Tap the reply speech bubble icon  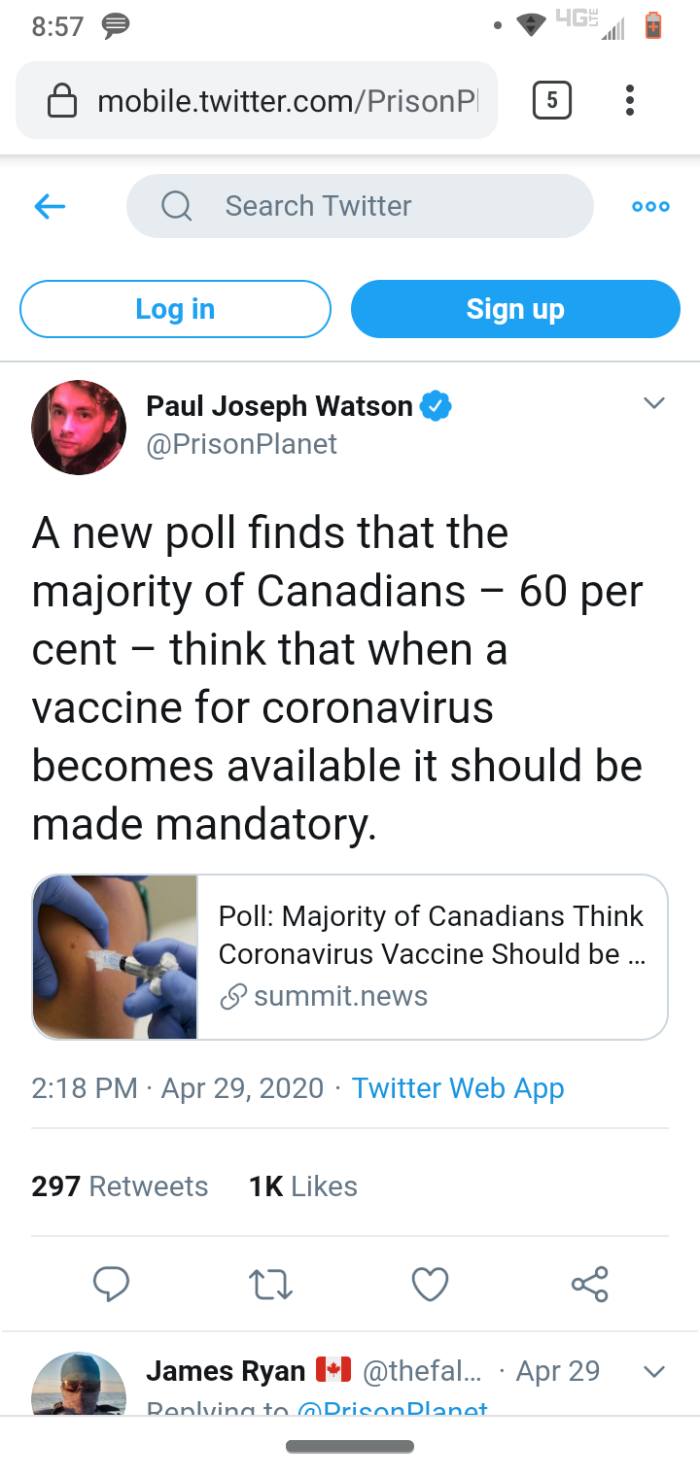[111, 1284]
